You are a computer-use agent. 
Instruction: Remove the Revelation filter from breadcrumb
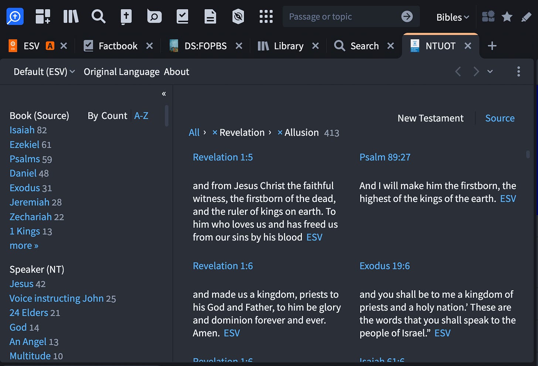click(215, 133)
